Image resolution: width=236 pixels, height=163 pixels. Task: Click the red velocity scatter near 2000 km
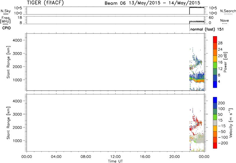[191, 129]
